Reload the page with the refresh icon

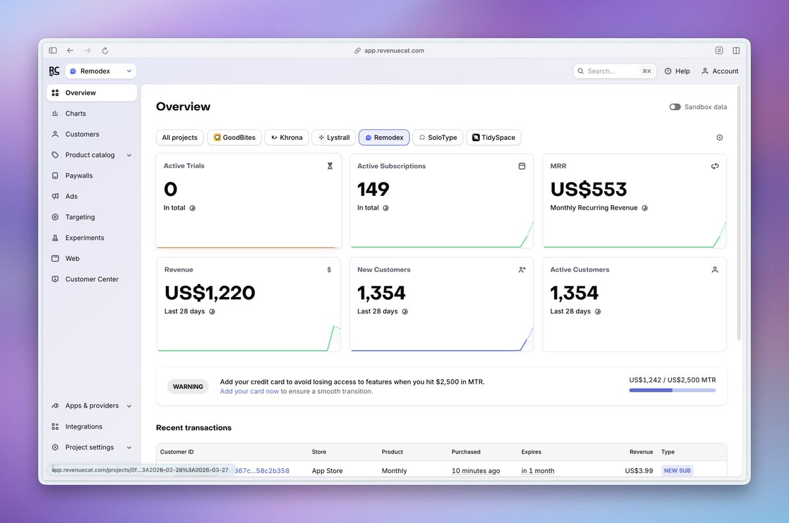(x=105, y=50)
